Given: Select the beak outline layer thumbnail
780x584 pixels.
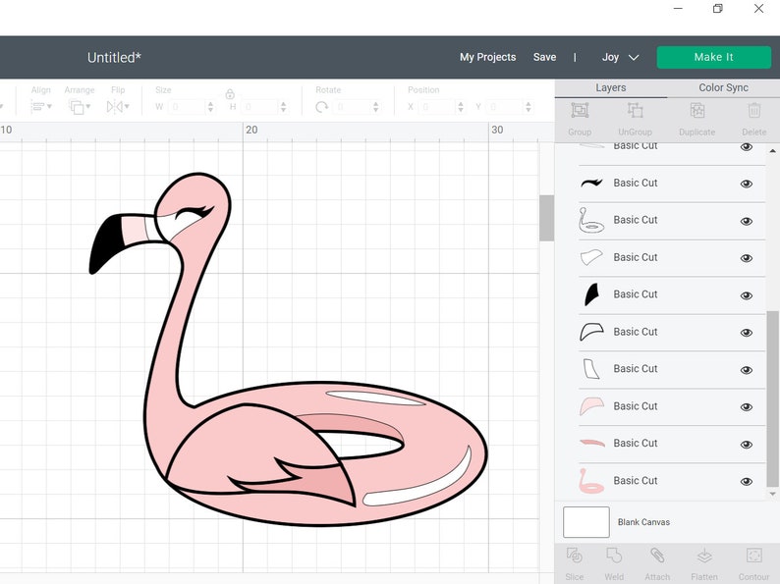Looking at the screenshot, I should pos(591,332).
